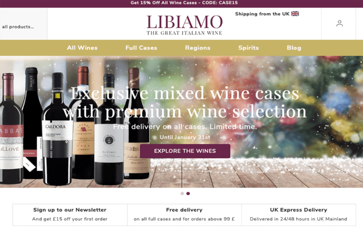Click the Exclusive mixed wine cases headline
This screenshot has height=242, width=363.
pos(185,103)
